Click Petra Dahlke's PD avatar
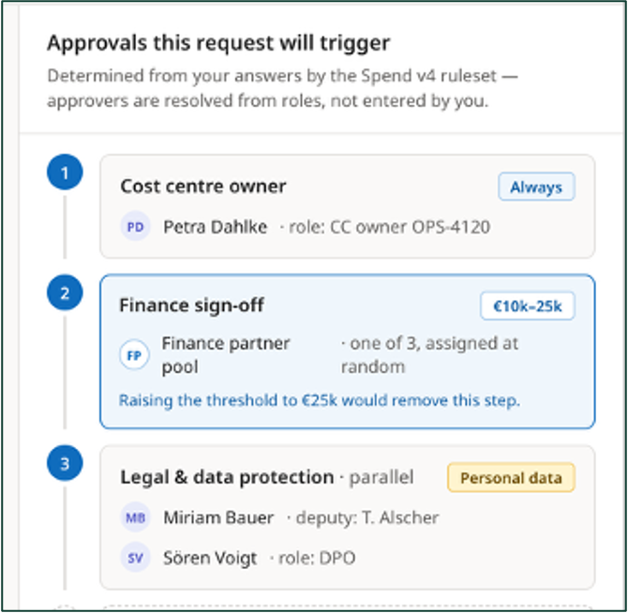Viewport: 628px width, 613px height. [135, 227]
